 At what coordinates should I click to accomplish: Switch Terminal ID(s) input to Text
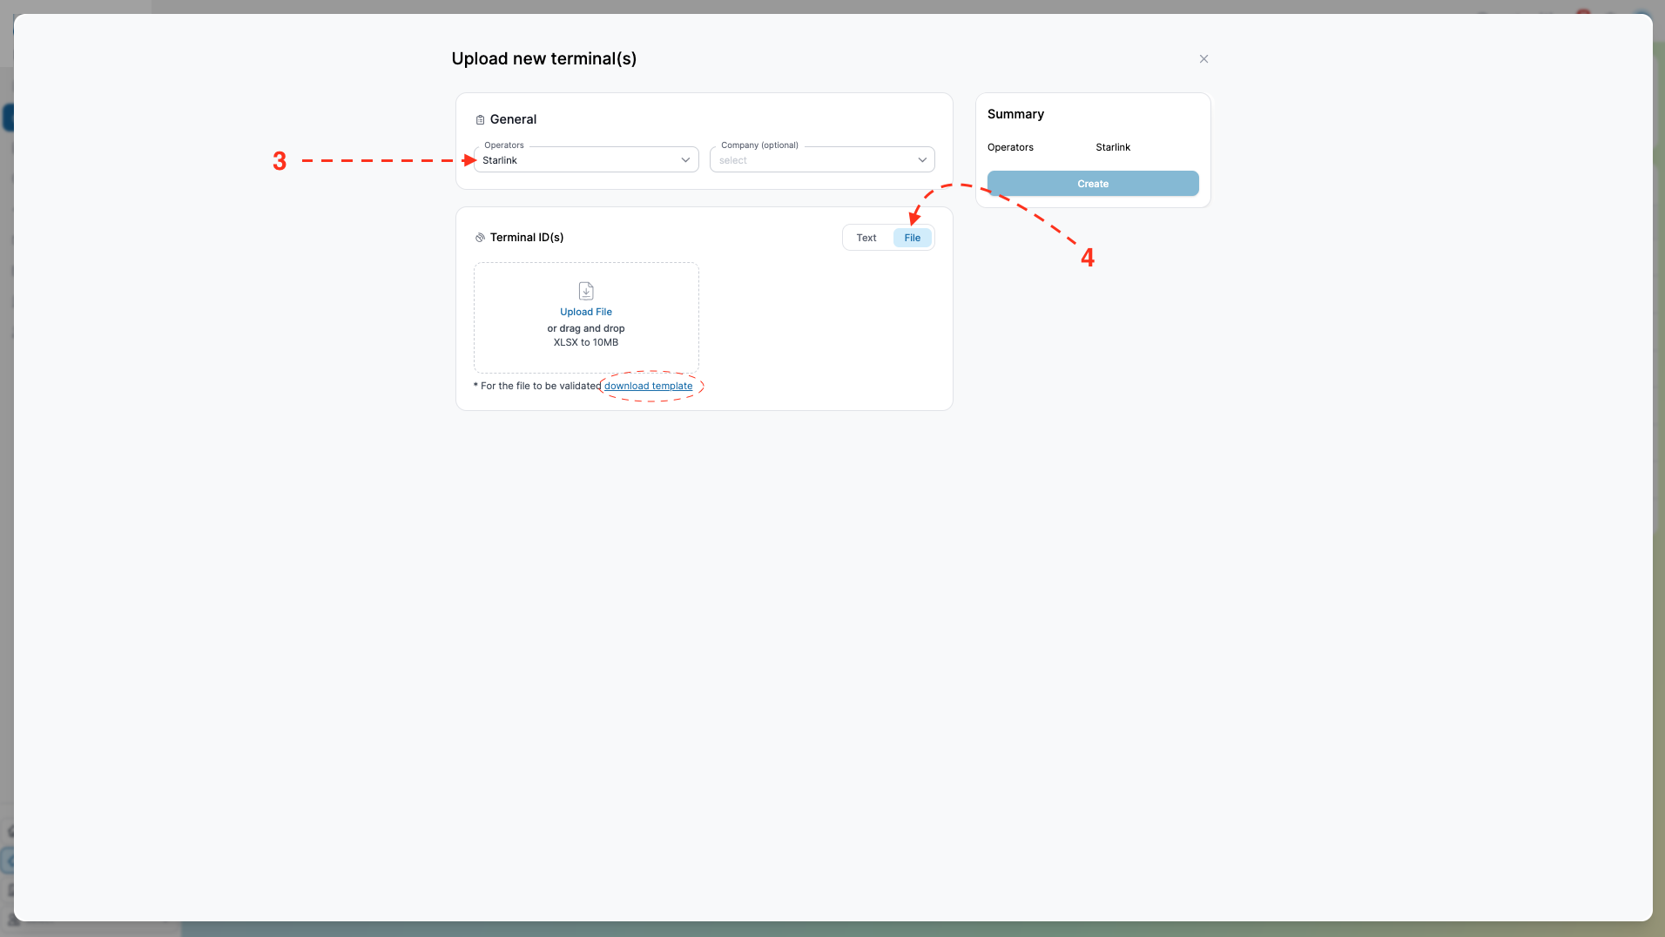coord(866,238)
